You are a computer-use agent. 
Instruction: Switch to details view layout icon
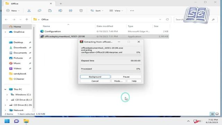(x=212, y=114)
